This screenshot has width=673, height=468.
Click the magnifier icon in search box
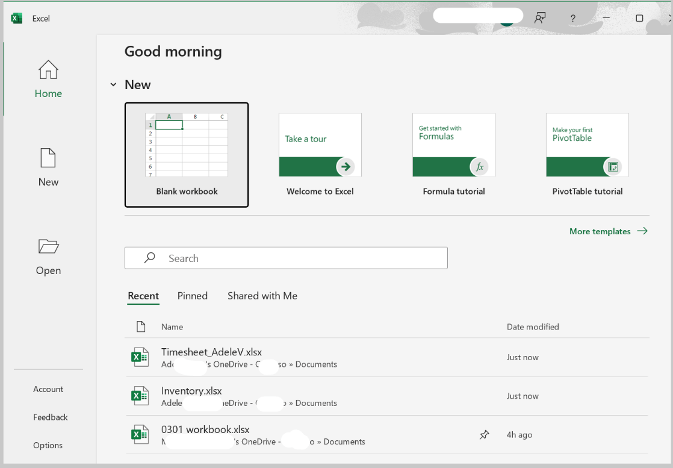point(149,258)
